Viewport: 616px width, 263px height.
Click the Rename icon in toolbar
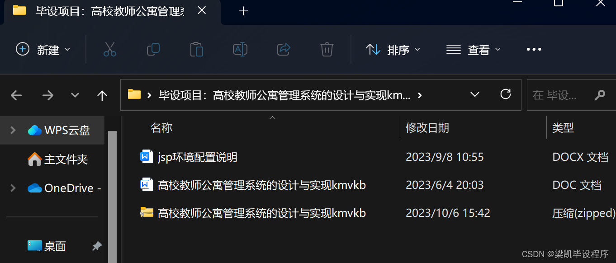click(x=240, y=49)
